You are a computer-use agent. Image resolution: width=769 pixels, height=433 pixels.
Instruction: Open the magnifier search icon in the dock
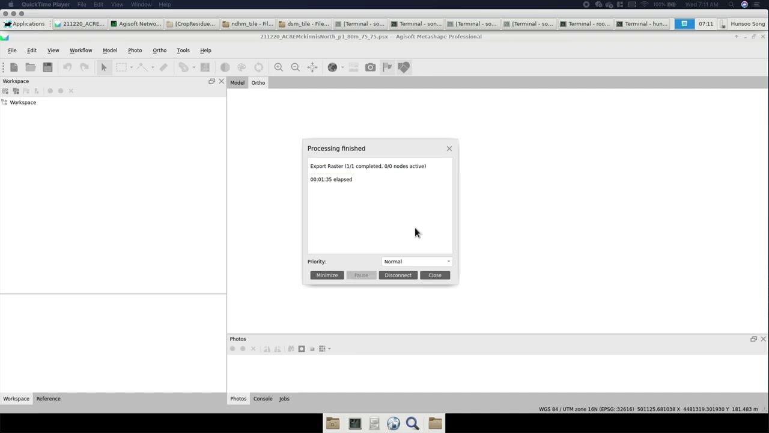coord(413,423)
